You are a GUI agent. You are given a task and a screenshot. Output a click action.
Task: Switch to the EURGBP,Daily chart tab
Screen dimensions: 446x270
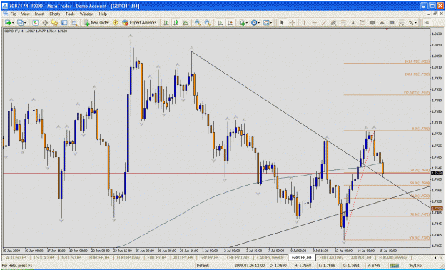point(128,257)
